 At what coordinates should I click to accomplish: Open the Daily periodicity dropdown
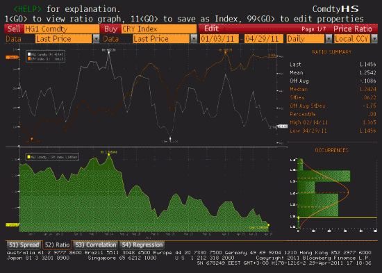(x=329, y=39)
